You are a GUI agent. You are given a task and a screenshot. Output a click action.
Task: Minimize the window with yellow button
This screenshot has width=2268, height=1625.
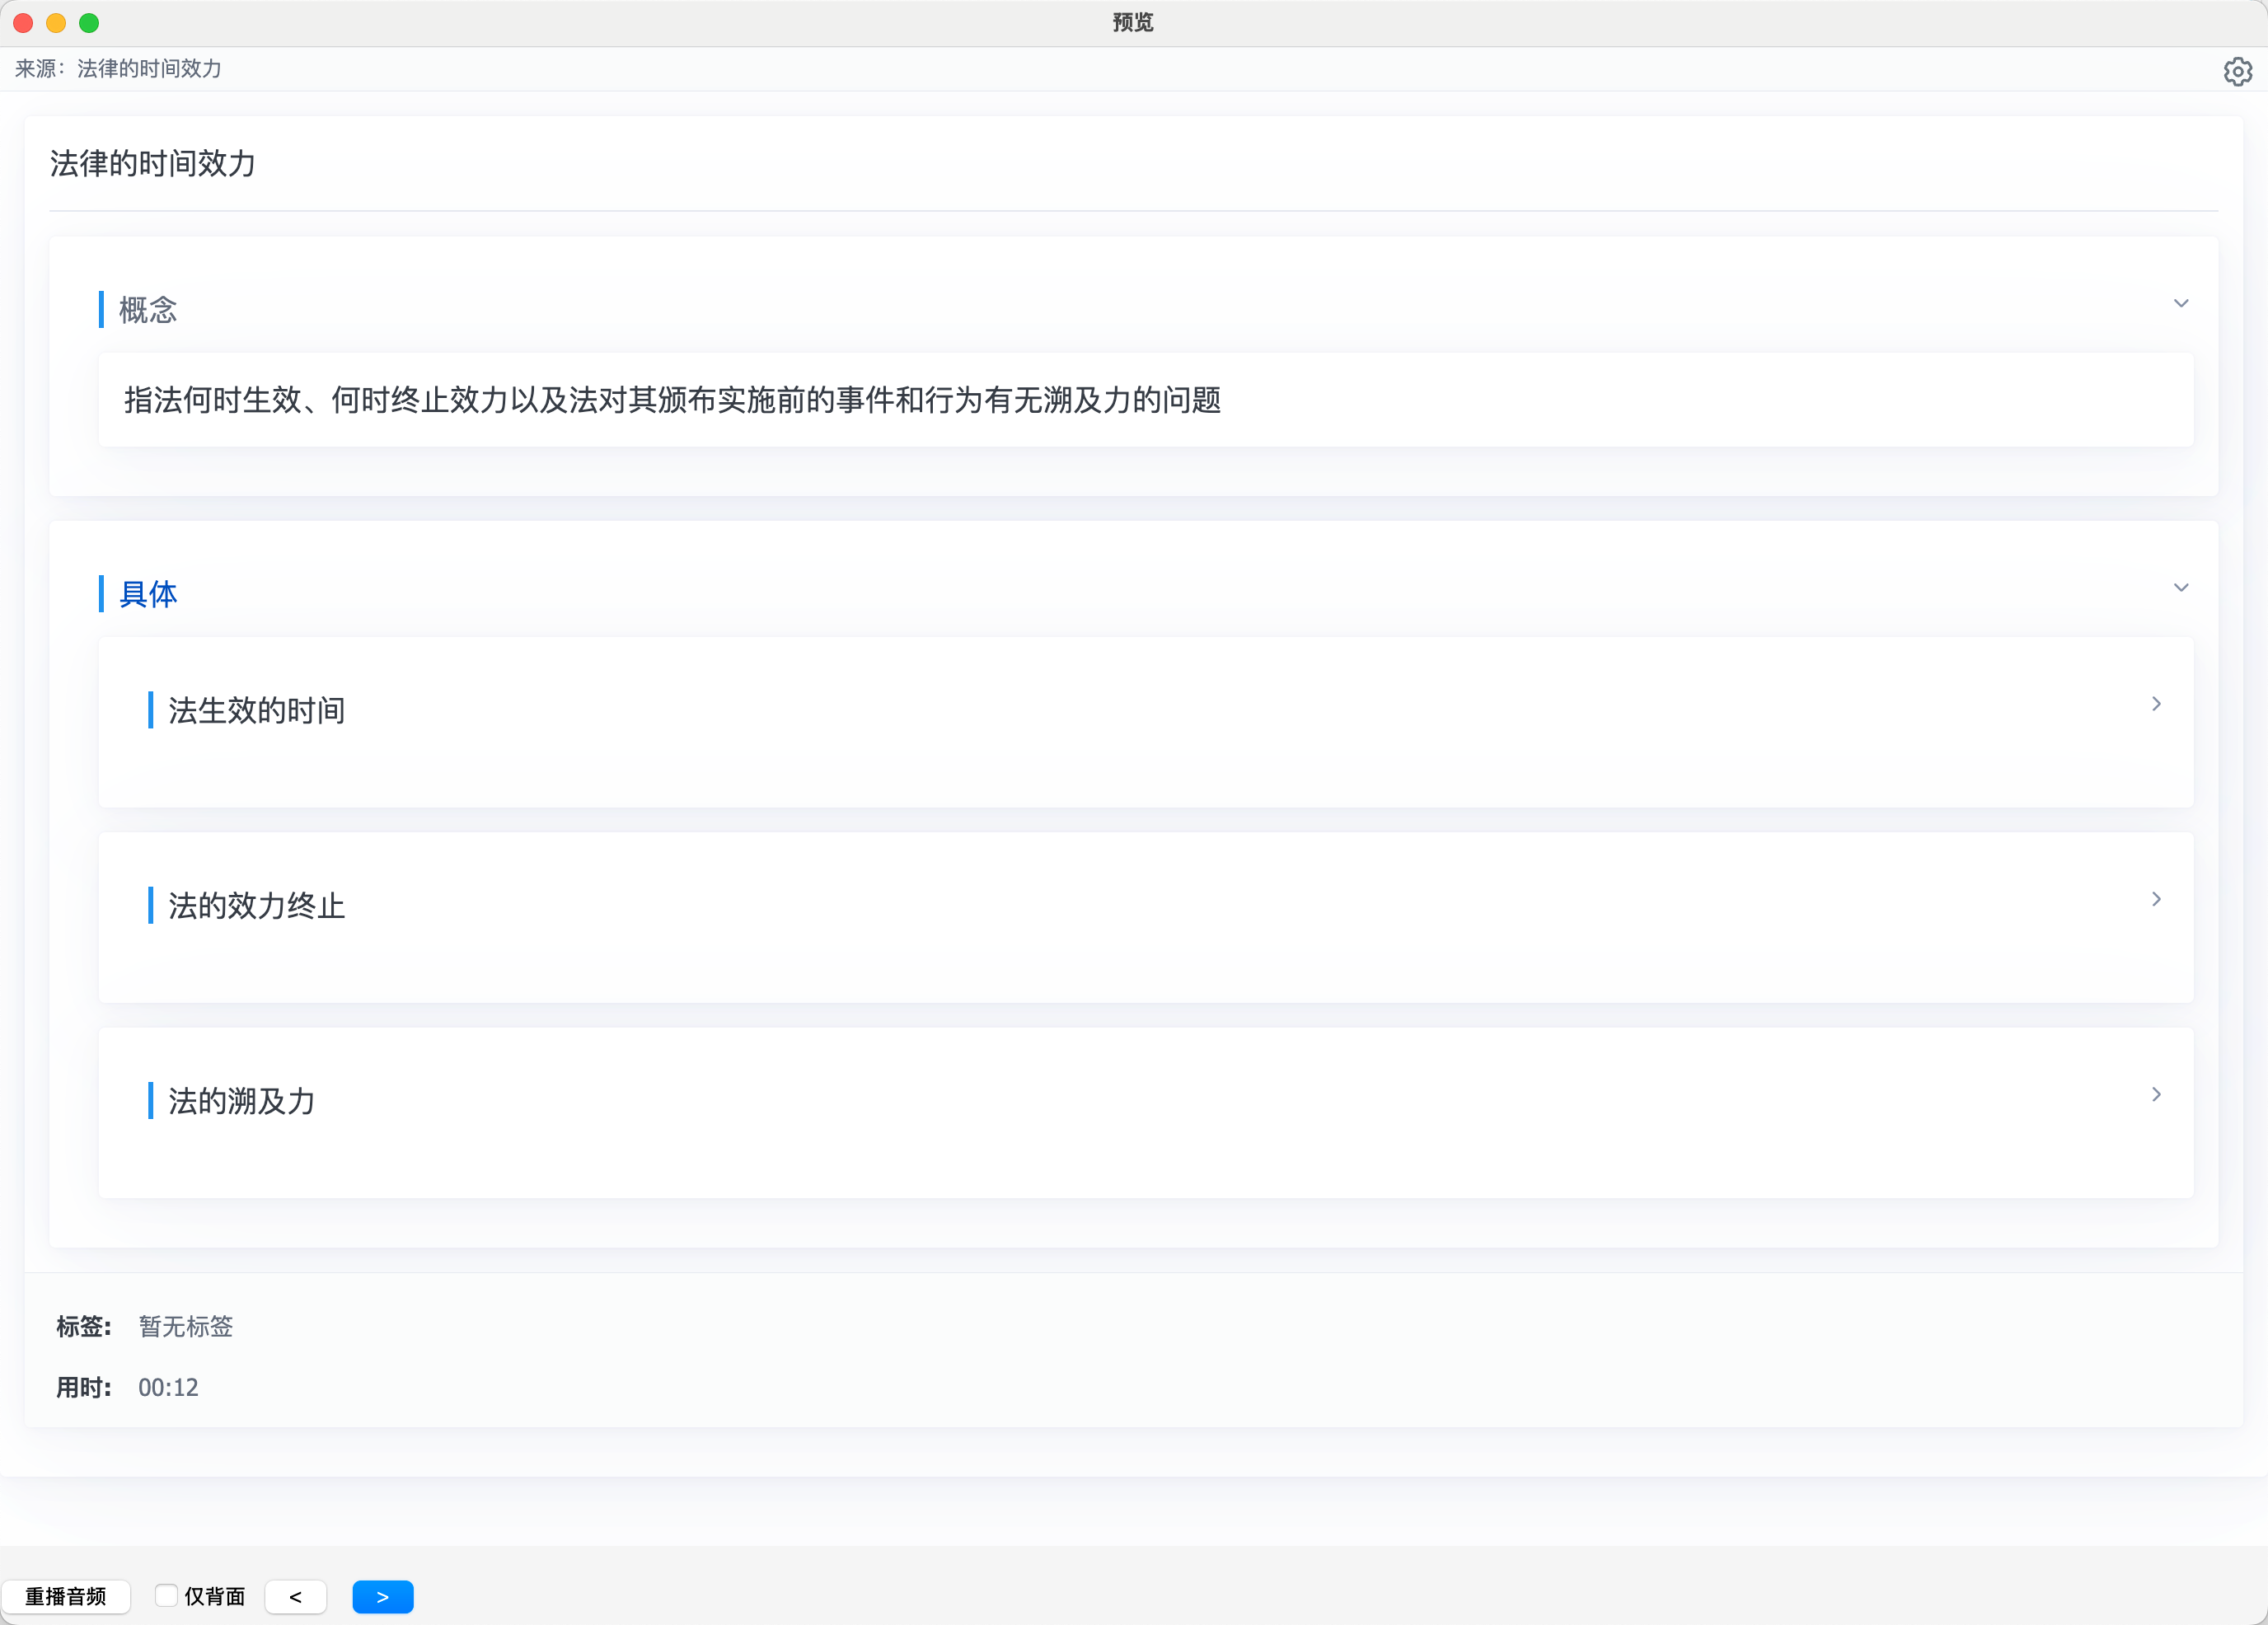(x=56, y=22)
